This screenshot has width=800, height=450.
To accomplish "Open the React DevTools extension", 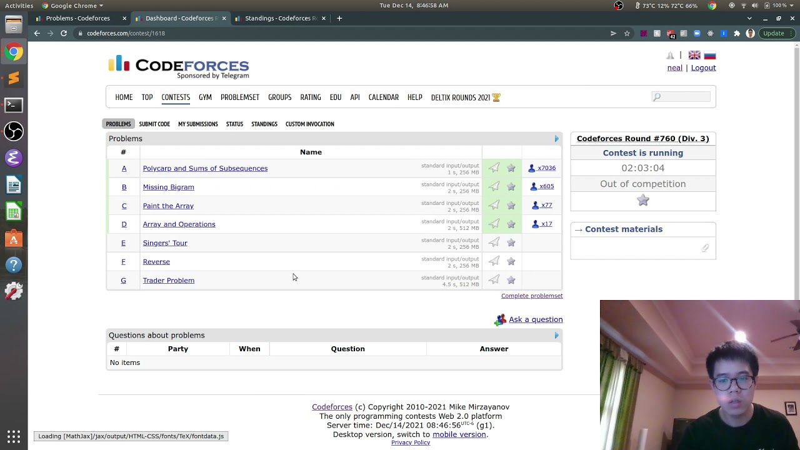I will [710, 33].
